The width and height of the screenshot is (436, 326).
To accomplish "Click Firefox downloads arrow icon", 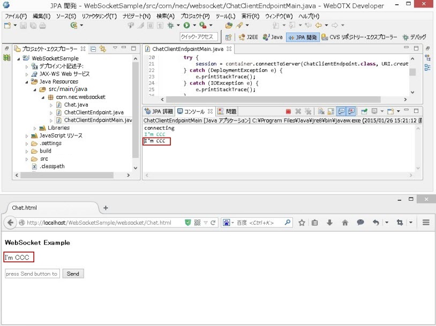I will [x=330, y=223].
